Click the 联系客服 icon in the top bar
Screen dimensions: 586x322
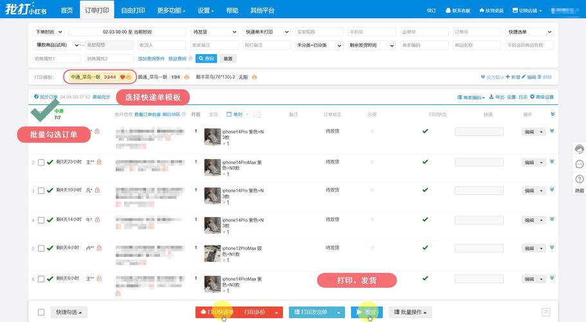pos(448,10)
